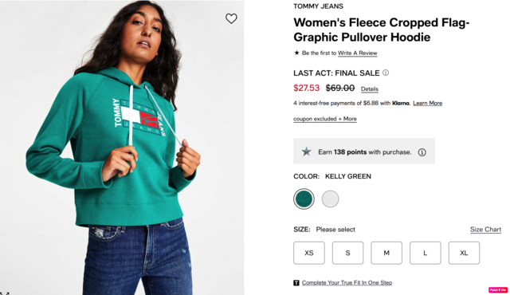Click the pink Paint X lite badge

(498, 289)
